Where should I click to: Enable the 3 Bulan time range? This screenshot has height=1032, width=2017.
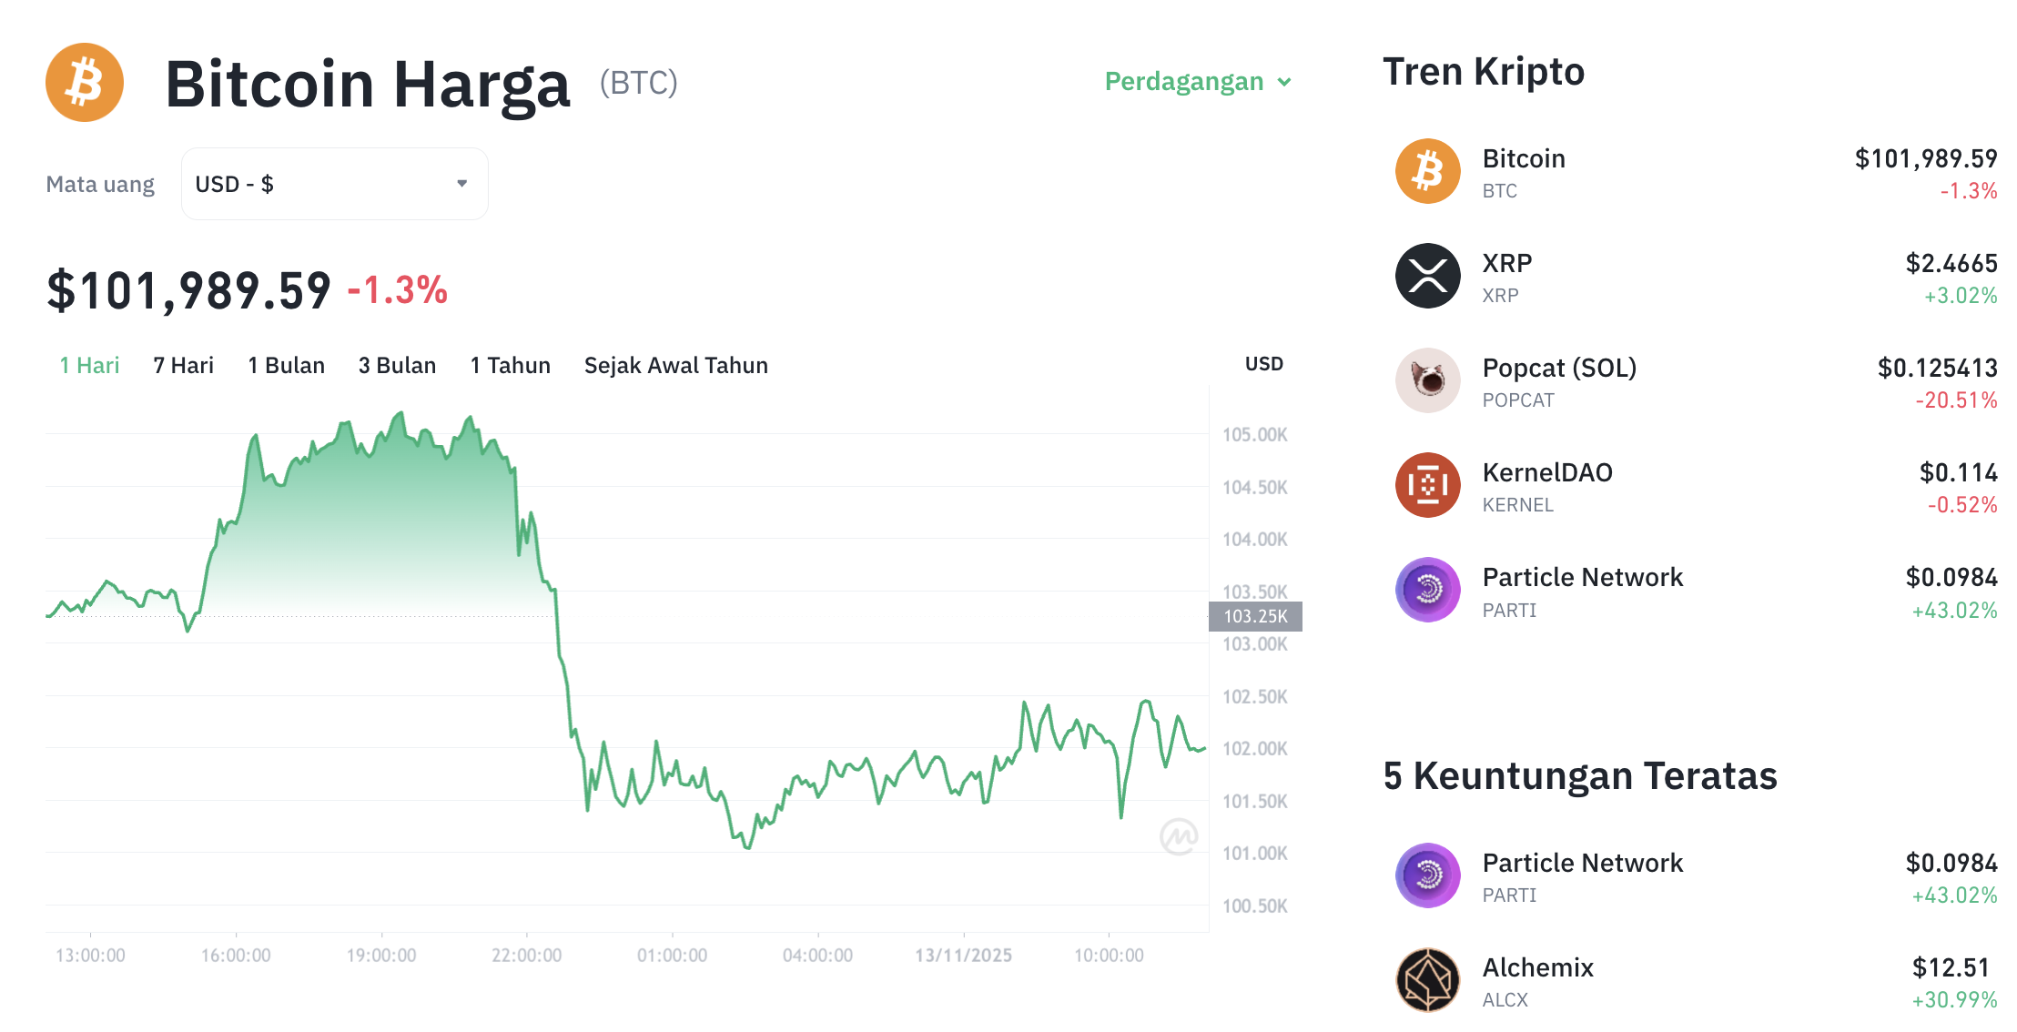(397, 365)
